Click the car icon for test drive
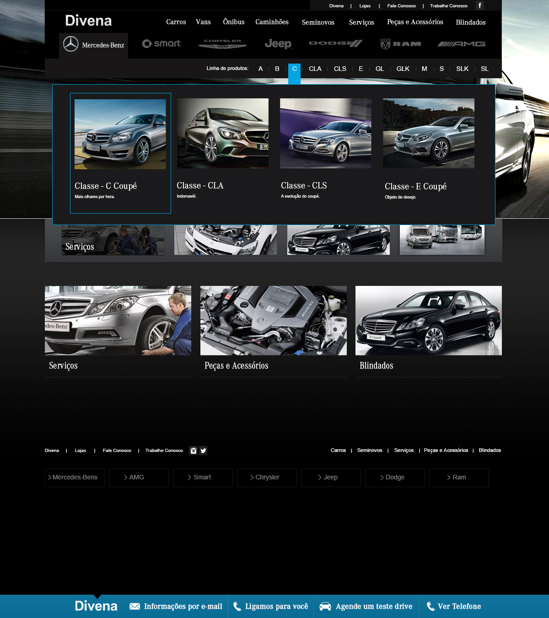The height and width of the screenshot is (618, 549). (325, 606)
